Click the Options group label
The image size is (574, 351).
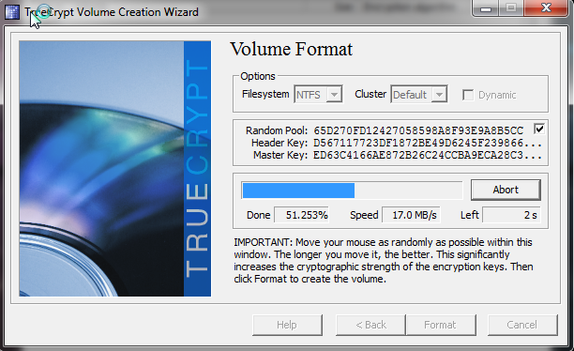(x=258, y=76)
